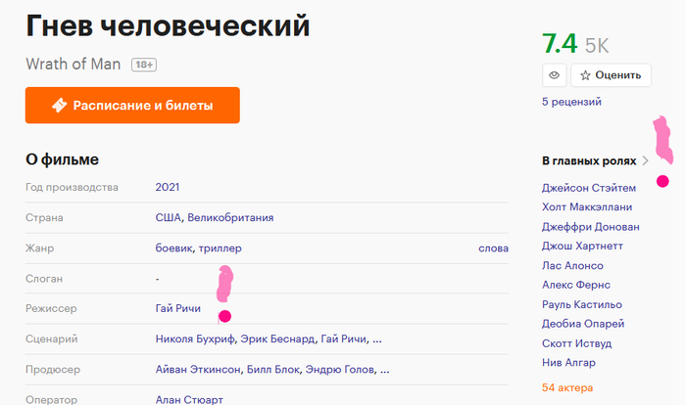Open the слова keywords link
The image size is (686, 405).
point(493,248)
